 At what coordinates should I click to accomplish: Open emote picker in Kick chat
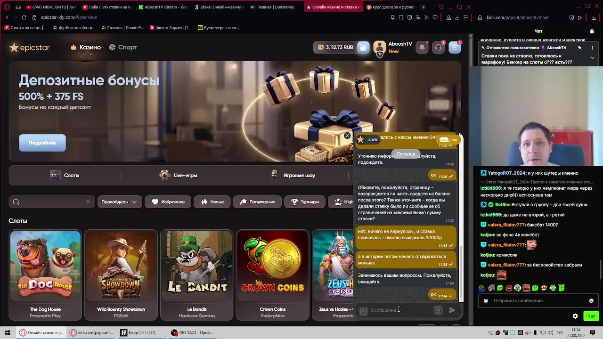pos(591,301)
